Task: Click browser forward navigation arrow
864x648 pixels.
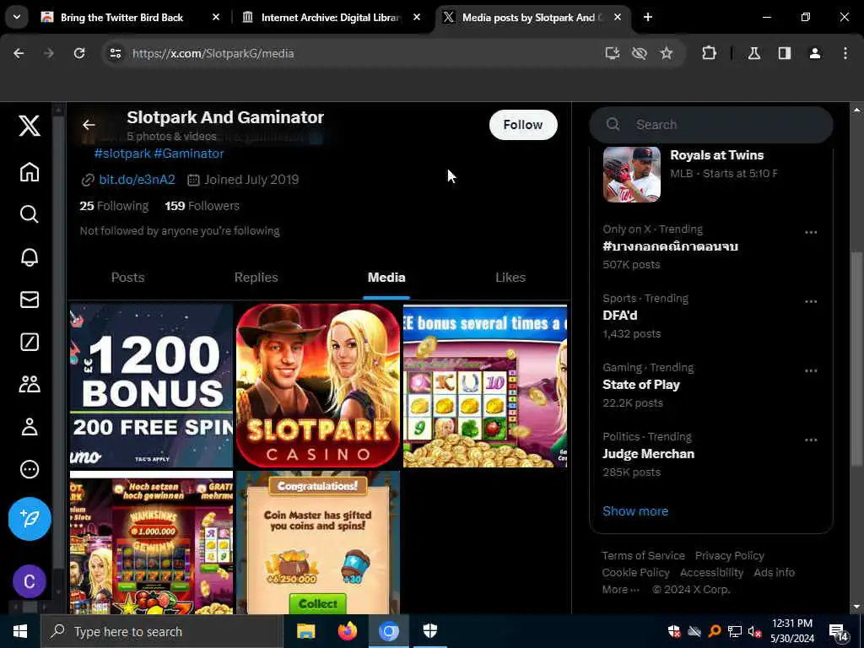Action: point(48,53)
